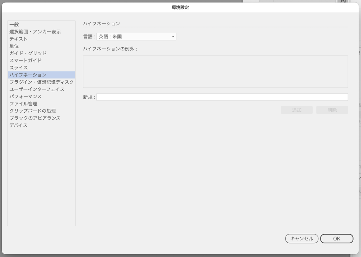Switch to ユーザーインターフェイス preferences

tap(37, 89)
